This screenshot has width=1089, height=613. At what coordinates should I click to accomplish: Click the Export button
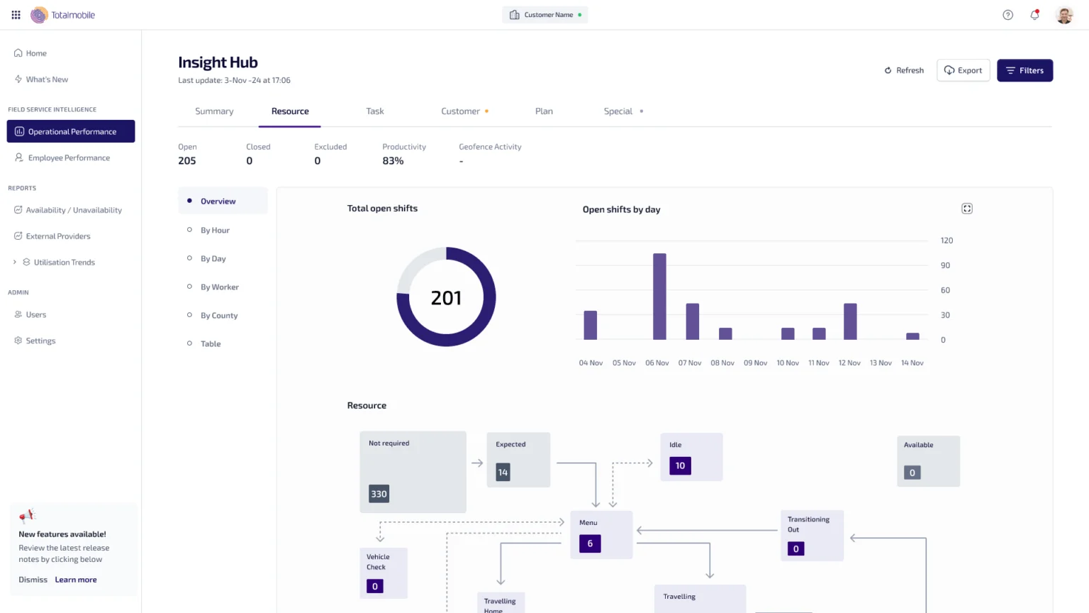point(963,70)
